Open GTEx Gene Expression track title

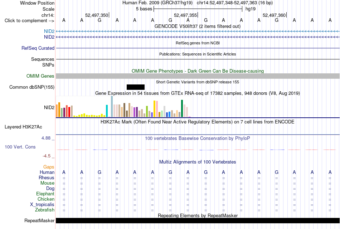198,93
